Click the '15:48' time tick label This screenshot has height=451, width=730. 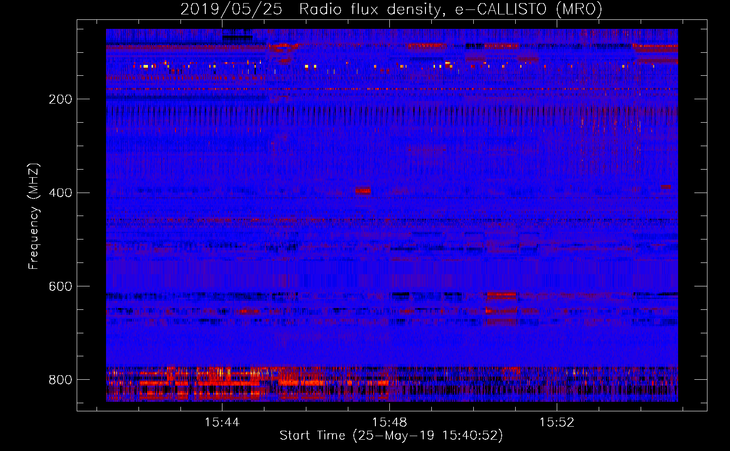389,422
